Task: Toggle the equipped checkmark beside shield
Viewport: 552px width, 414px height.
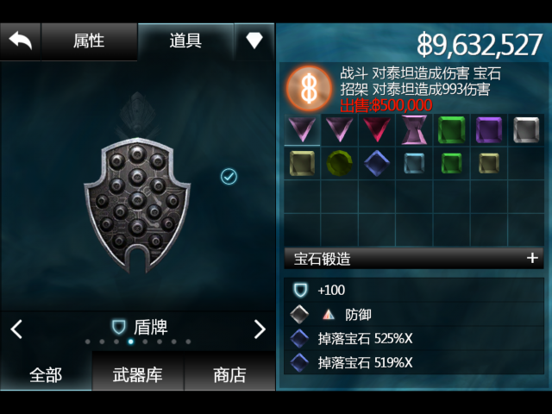Action: 229,176
